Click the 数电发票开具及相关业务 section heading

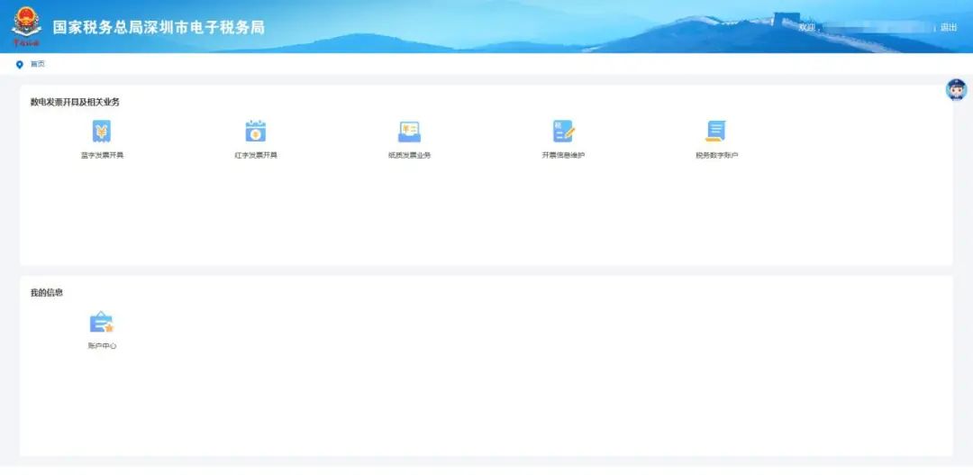pos(75,103)
